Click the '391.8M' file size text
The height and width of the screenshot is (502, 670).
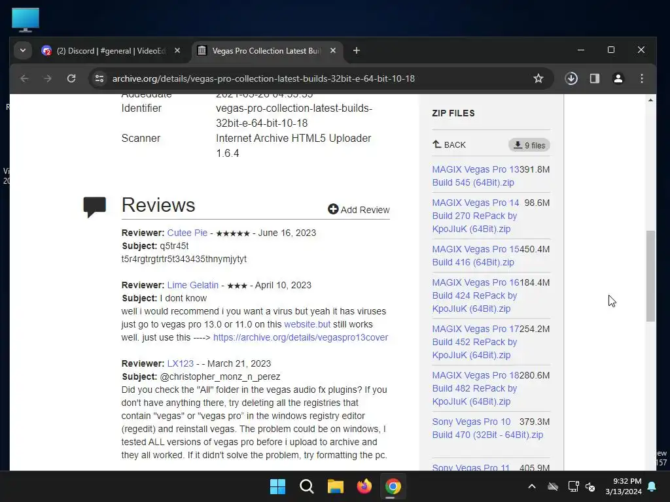(x=535, y=169)
